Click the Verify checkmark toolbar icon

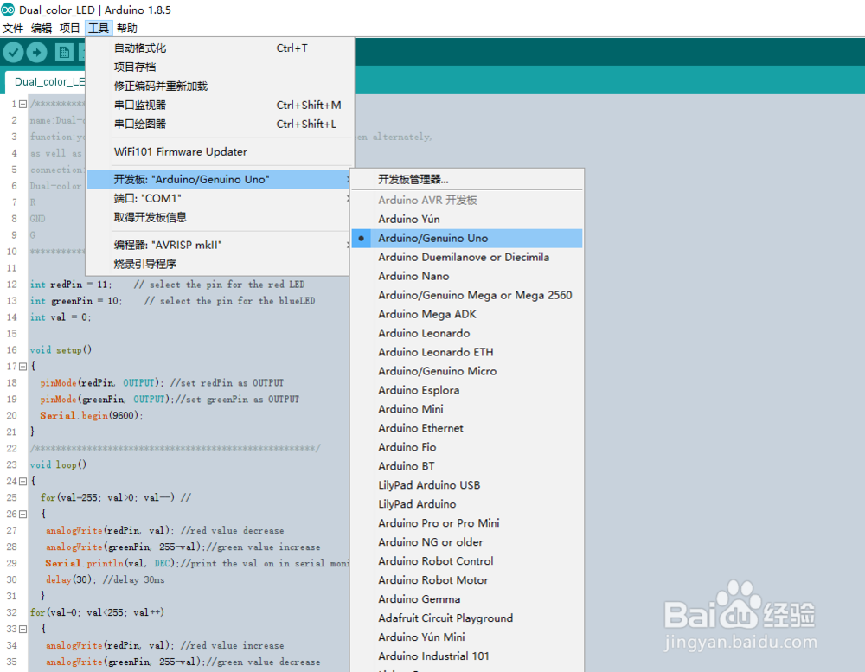click(x=13, y=53)
